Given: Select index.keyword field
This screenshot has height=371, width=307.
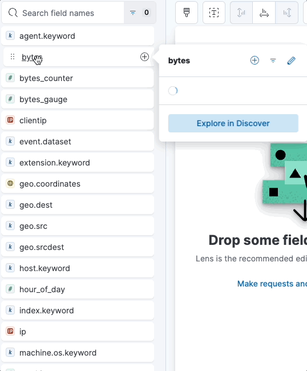Looking at the screenshot, I should [x=78, y=310].
